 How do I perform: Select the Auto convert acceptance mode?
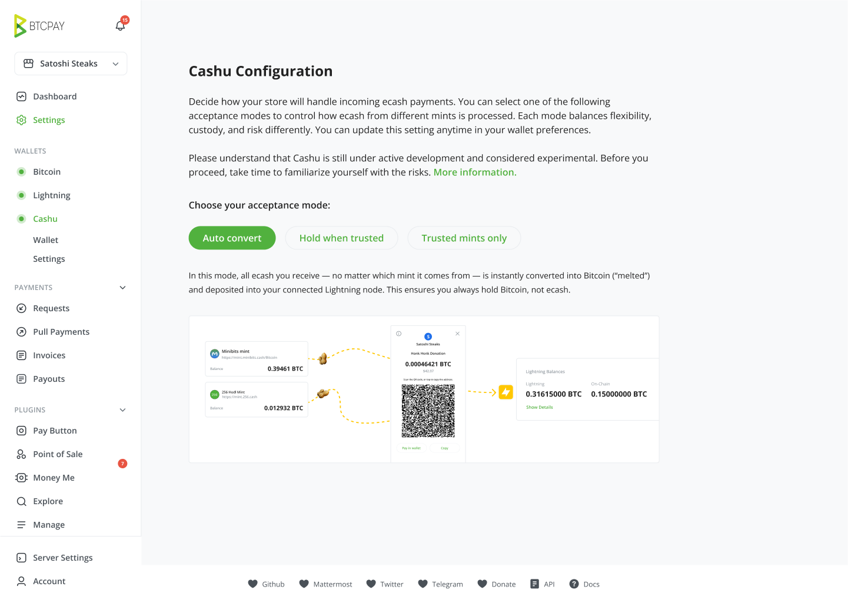(232, 238)
